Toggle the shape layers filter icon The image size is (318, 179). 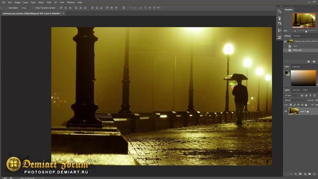coord(315,95)
